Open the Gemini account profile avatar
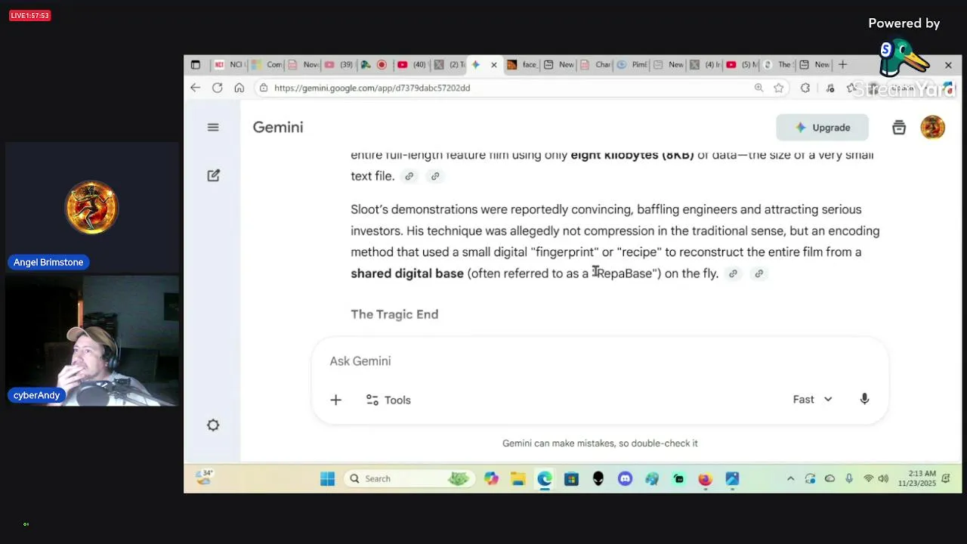 tap(933, 128)
